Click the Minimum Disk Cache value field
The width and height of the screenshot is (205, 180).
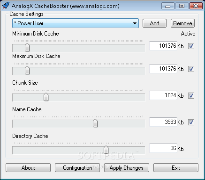(163, 46)
